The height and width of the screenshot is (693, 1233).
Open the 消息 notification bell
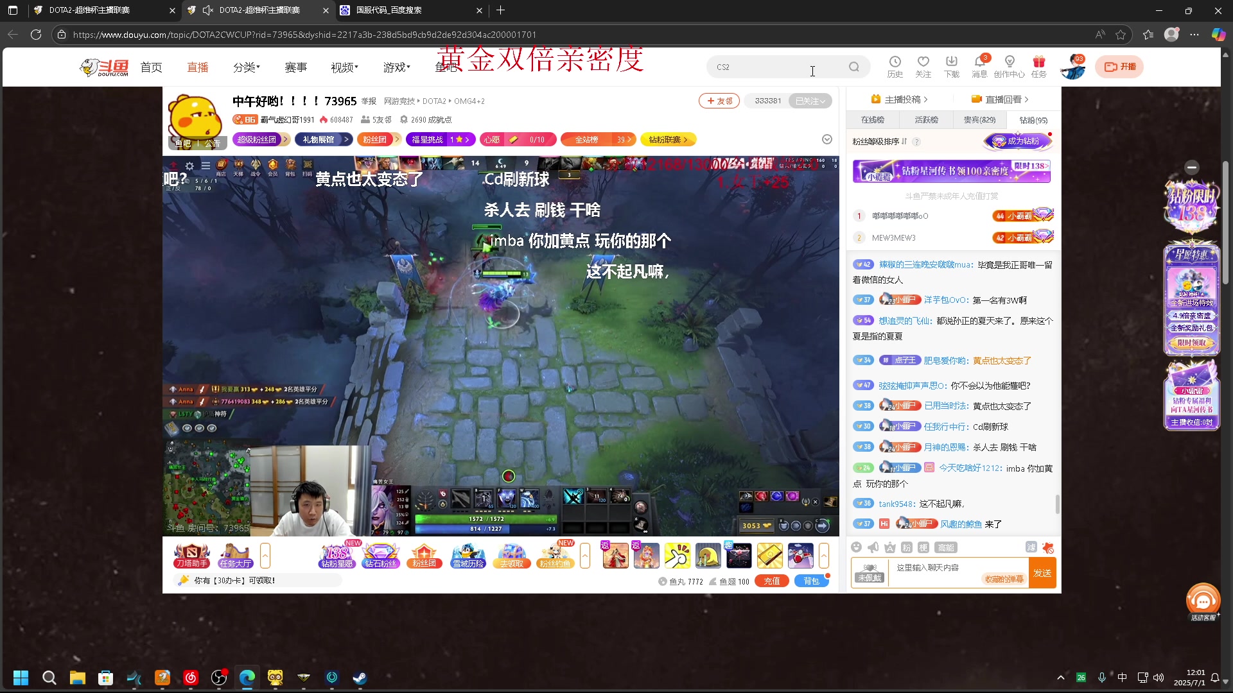(979, 66)
